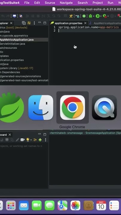Maximize the Boot Dashboard panel
The image size is (121, 215).
pos(45,134)
